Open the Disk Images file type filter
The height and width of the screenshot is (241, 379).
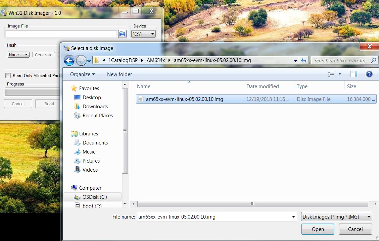336,217
